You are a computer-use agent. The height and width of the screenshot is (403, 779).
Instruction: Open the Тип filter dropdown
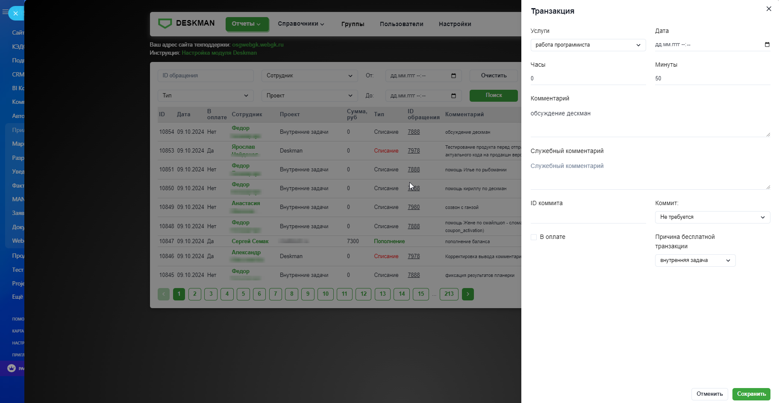[x=206, y=96]
